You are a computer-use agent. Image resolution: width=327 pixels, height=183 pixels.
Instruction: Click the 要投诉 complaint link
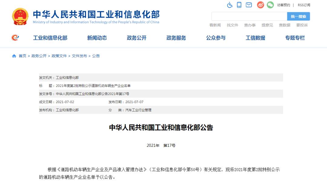tap(302, 25)
